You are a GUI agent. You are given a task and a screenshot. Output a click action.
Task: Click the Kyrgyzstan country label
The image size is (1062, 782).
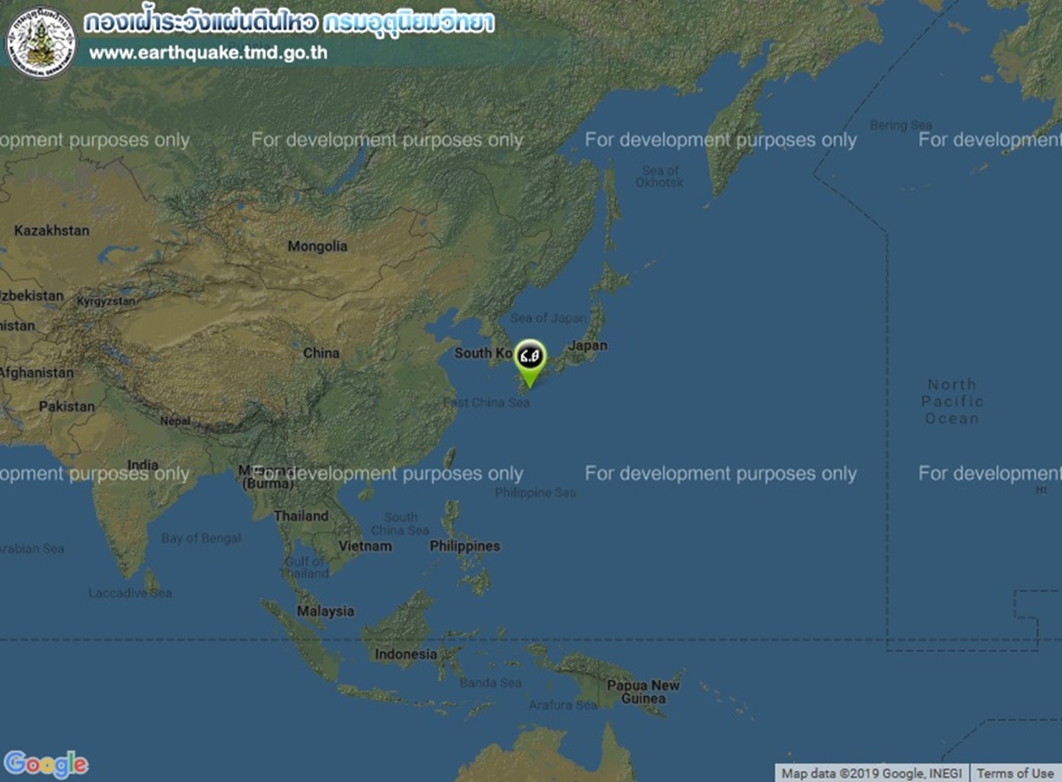tap(106, 301)
